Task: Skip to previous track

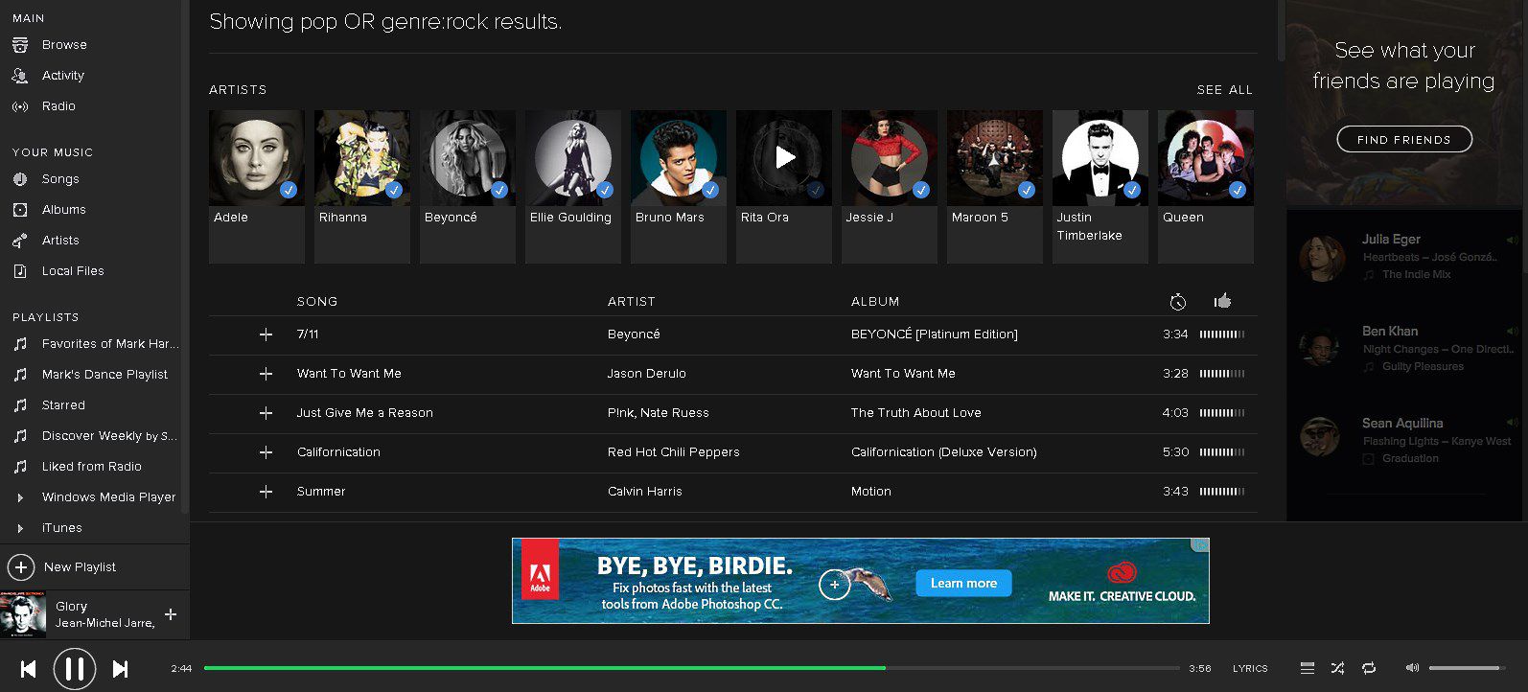Action: point(29,669)
